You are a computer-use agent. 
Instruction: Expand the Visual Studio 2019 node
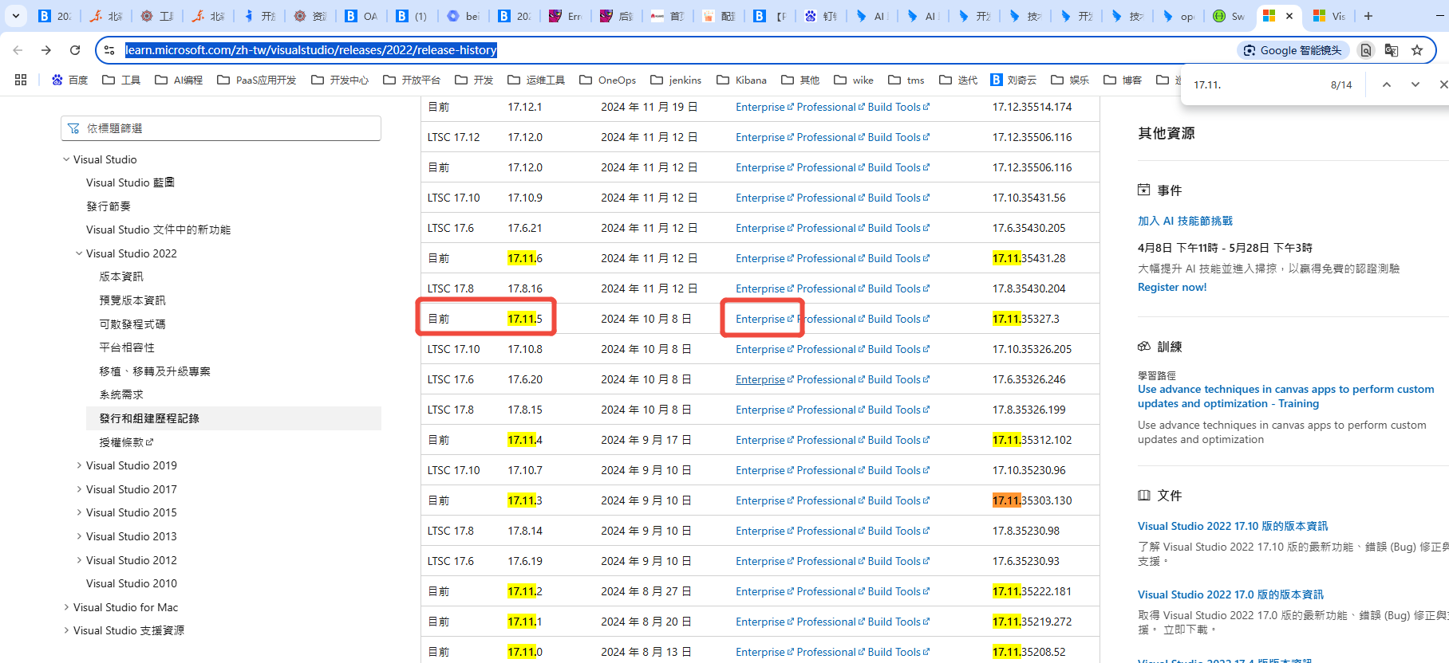pyautogui.click(x=79, y=465)
